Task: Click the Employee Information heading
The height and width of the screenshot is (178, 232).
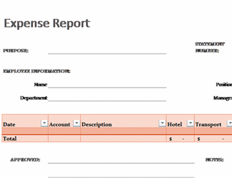Action: tap(36, 71)
